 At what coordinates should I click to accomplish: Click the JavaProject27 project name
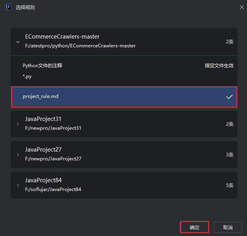pyautogui.click(x=43, y=150)
